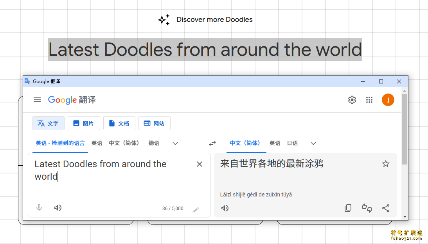The image size is (428, 244).
Task: Rate this translation with thumbs icon
Action: click(367, 208)
